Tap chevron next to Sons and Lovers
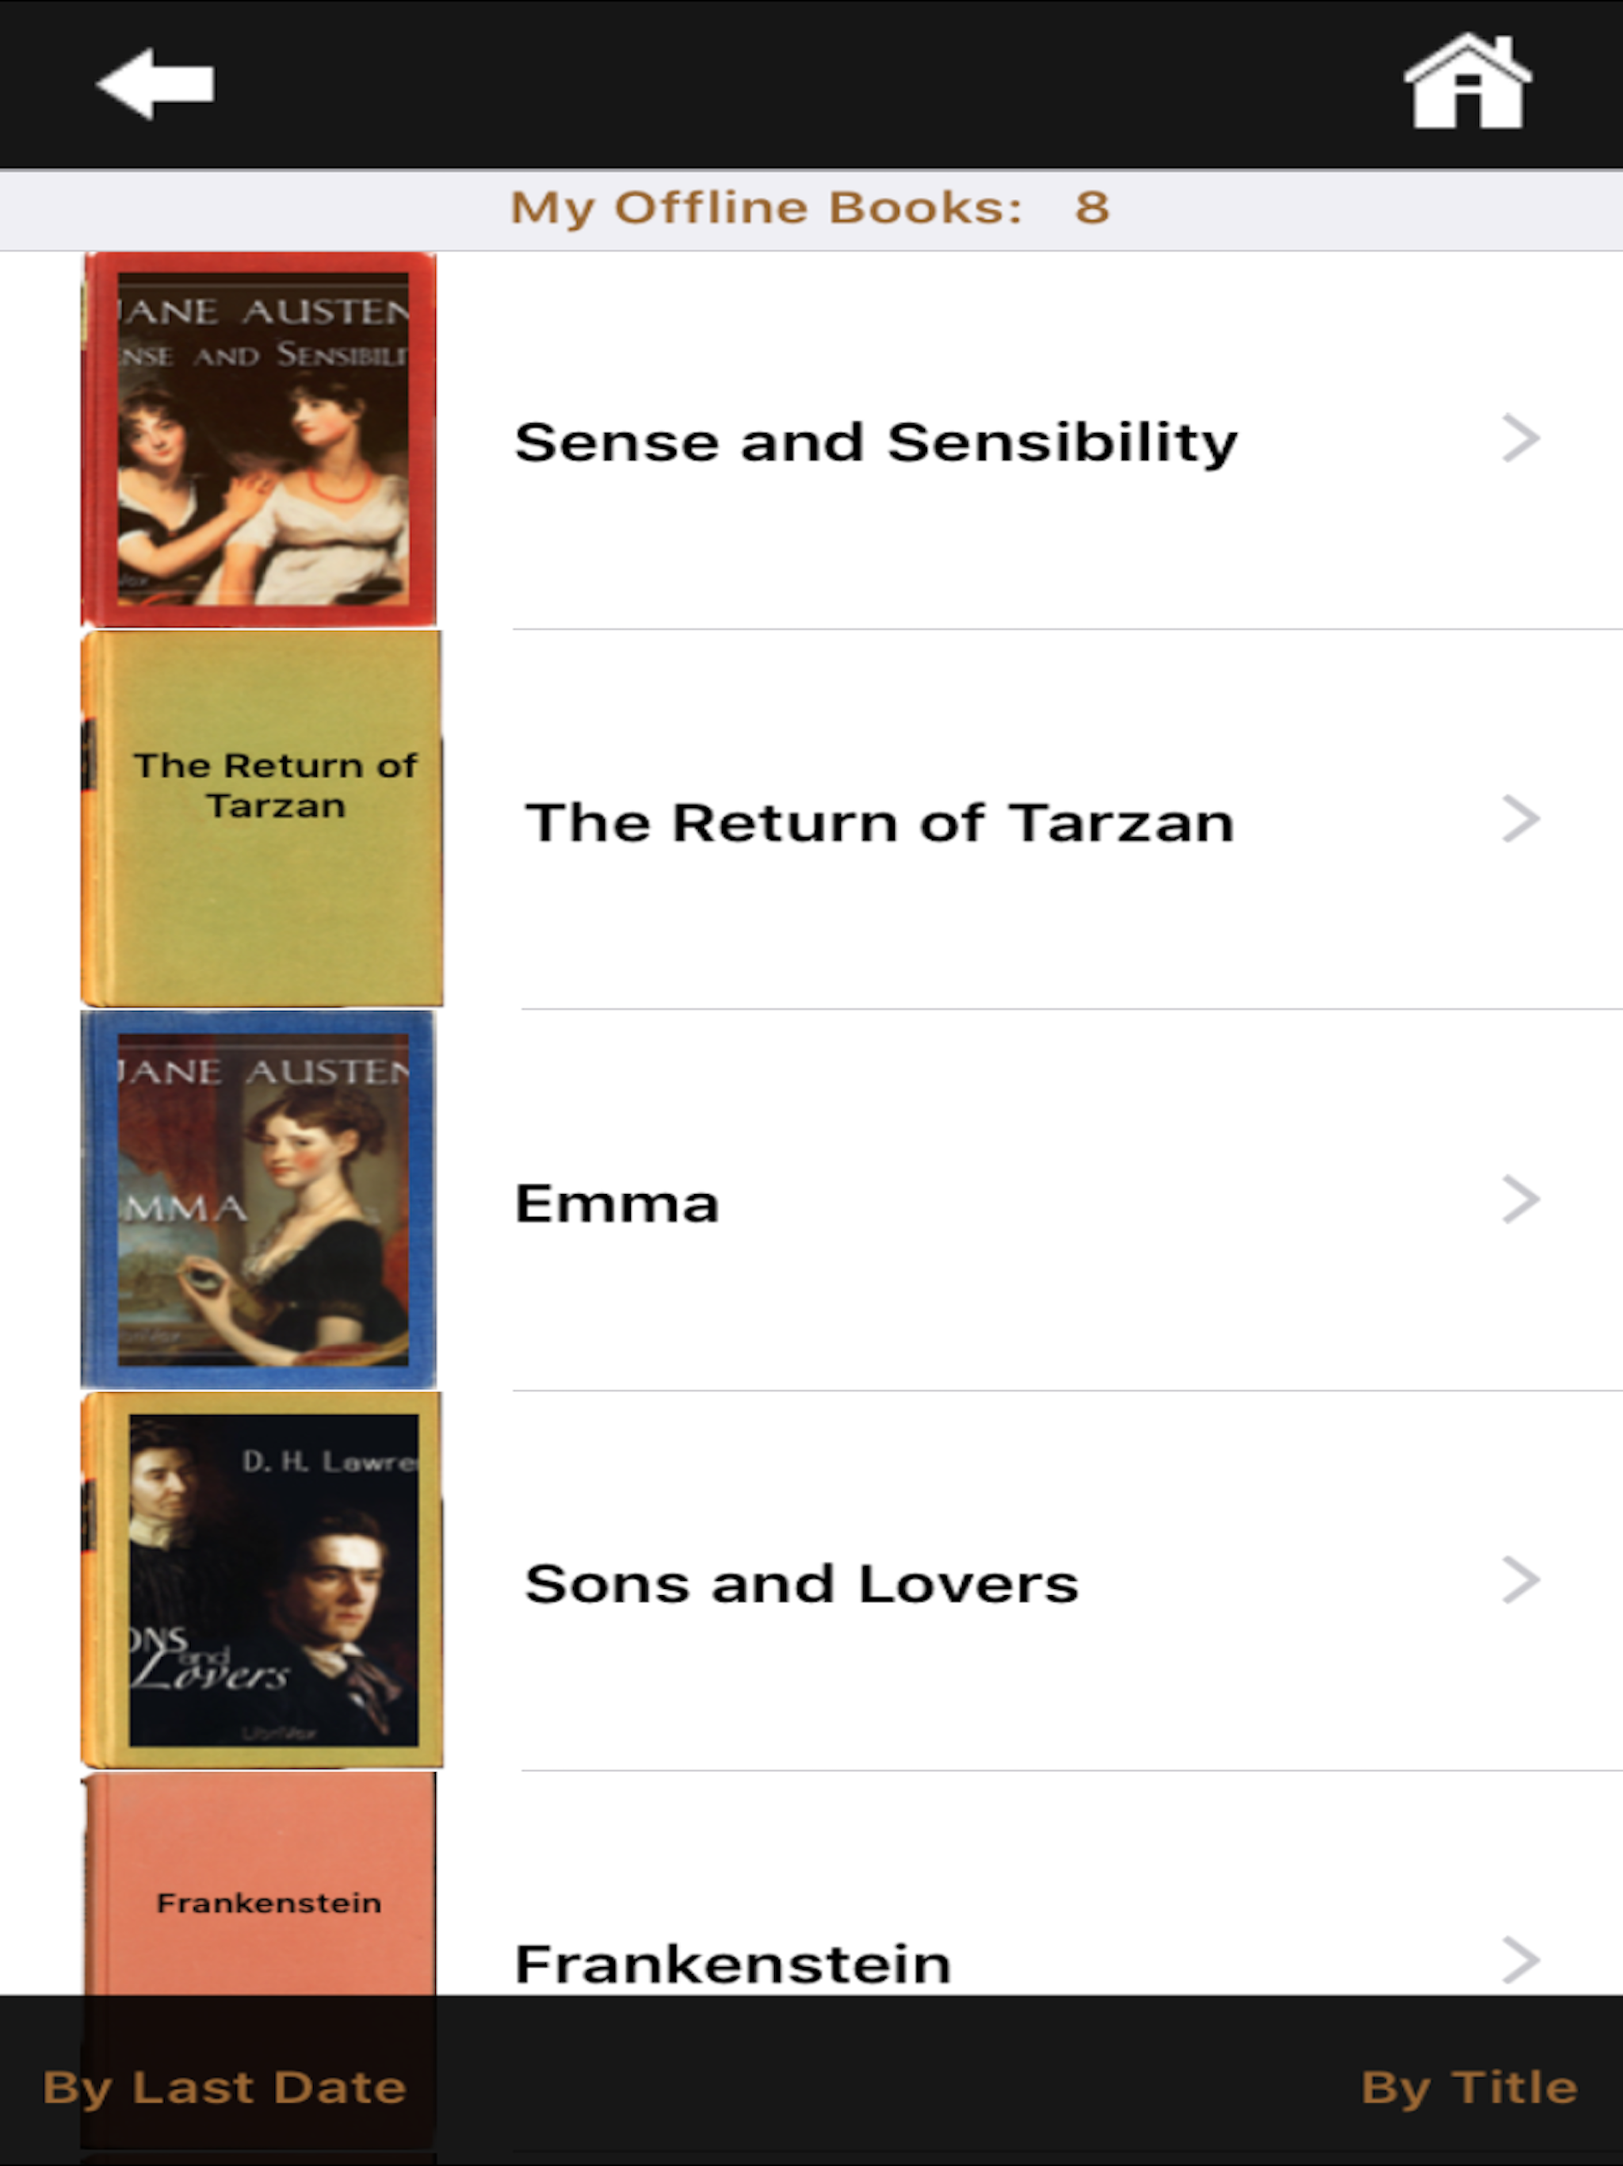 tap(1520, 1579)
